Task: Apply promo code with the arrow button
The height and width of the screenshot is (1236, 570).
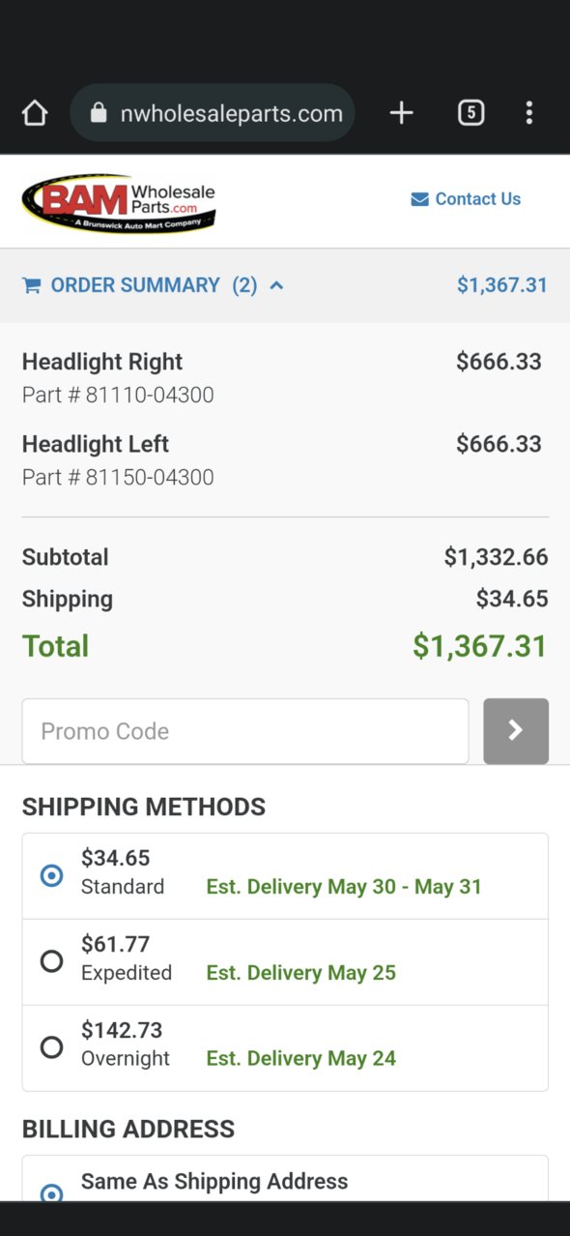Action: 516,731
